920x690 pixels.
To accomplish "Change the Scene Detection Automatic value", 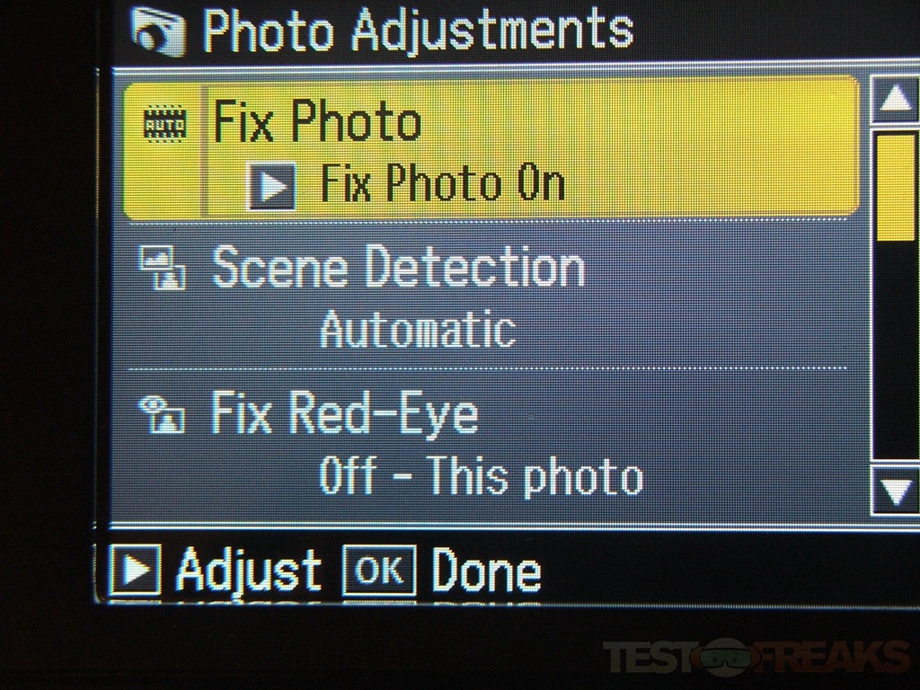I will (x=418, y=329).
